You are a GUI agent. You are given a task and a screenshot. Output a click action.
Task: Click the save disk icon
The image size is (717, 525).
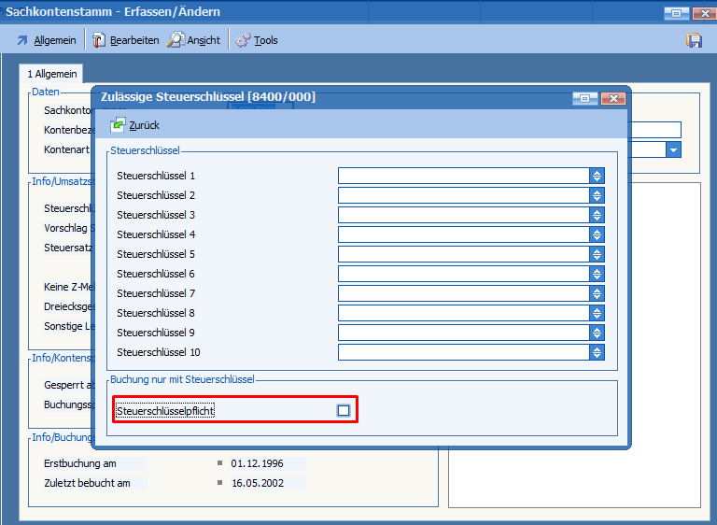694,40
